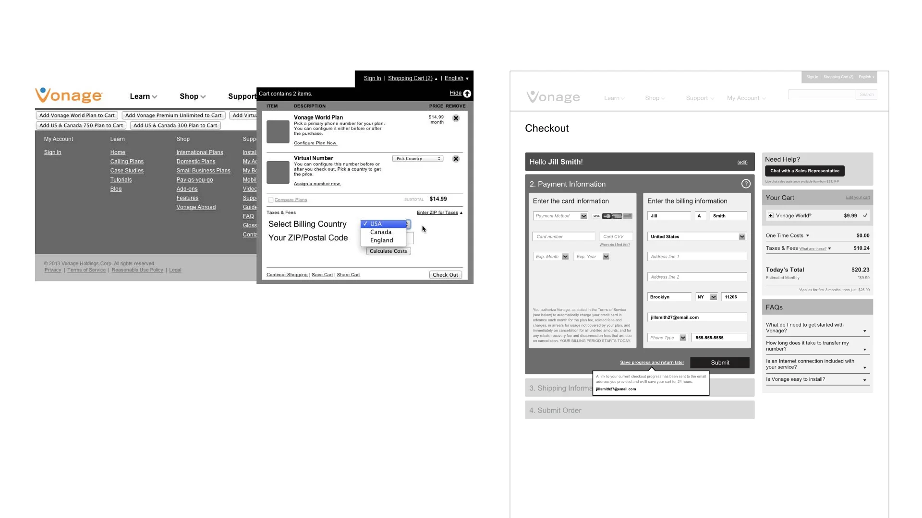
Task: Click the Hide cart up-arrow icon
Action: [x=467, y=94]
